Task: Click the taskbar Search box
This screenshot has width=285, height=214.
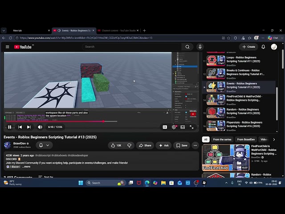Action: (x=106, y=183)
